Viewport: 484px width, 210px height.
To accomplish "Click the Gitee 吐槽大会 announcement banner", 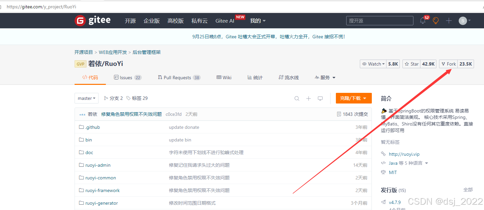I will (x=269, y=37).
